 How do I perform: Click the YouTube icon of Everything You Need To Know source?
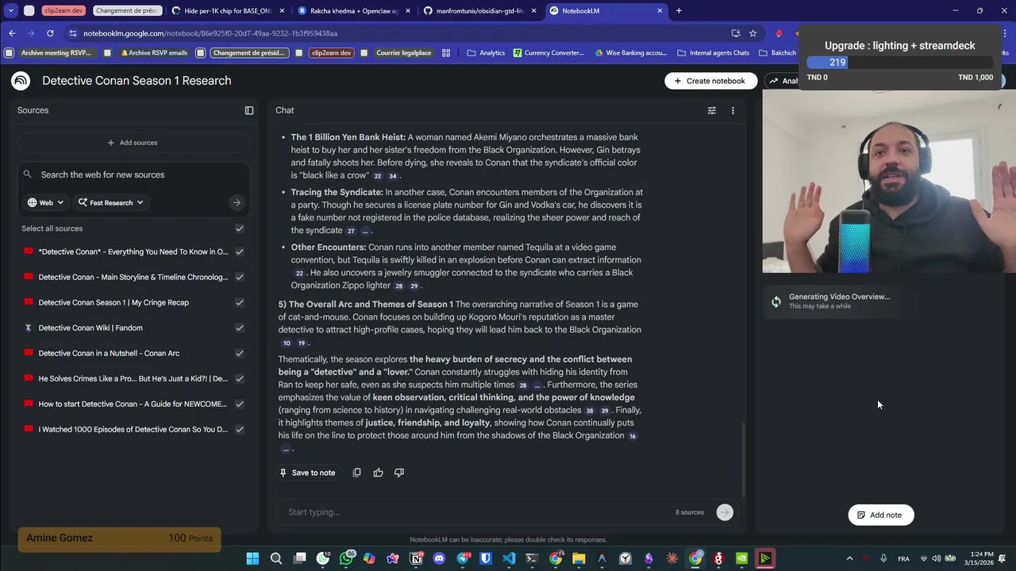29,251
